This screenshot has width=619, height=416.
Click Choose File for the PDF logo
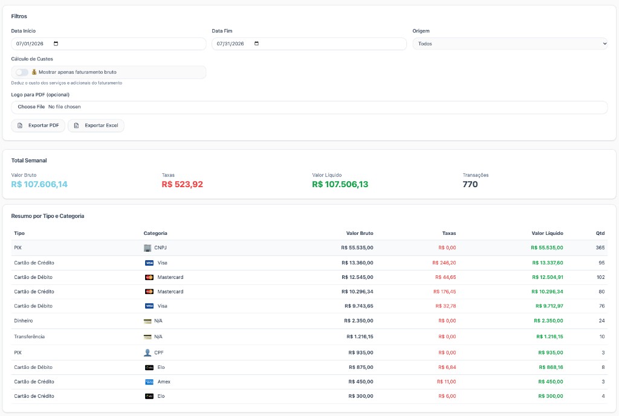pyautogui.click(x=31, y=107)
